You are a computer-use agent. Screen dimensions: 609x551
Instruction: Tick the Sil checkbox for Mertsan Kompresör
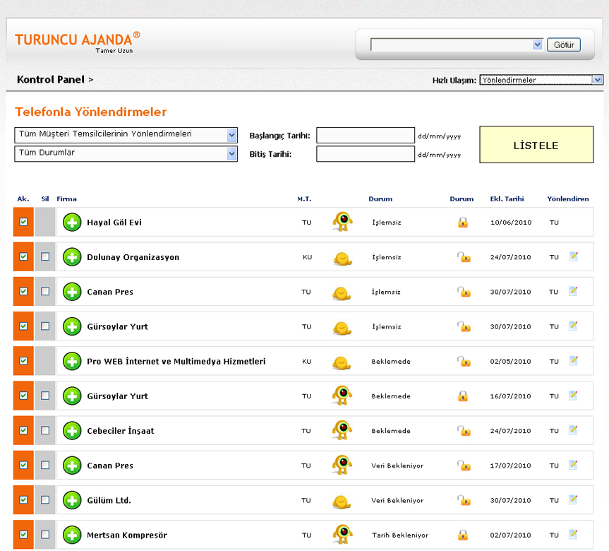(45, 535)
